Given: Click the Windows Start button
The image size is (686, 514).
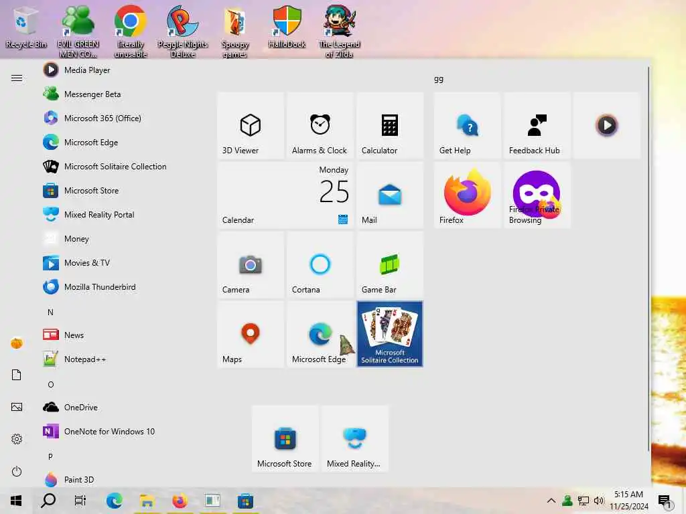Looking at the screenshot, I should [x=16, y=501].
